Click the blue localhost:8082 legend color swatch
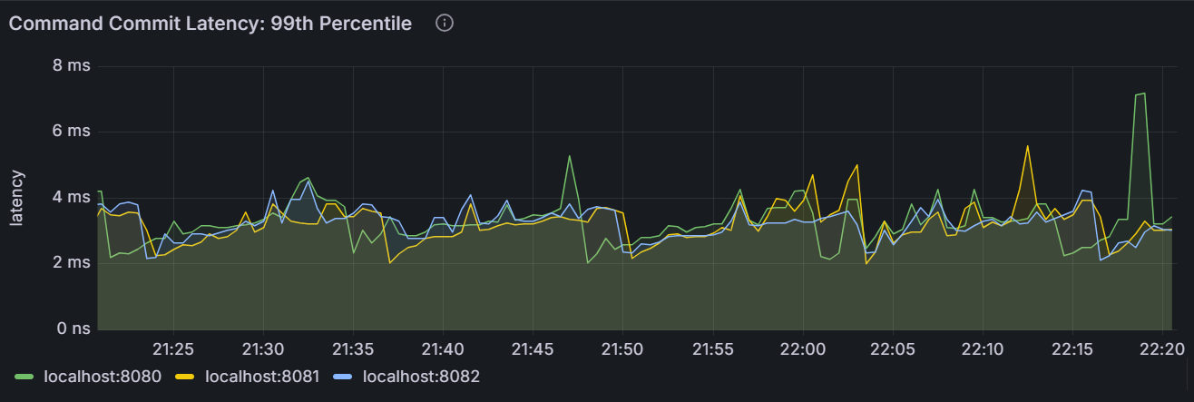Viewport: 1194px width, 402px height. coord(347,376)
